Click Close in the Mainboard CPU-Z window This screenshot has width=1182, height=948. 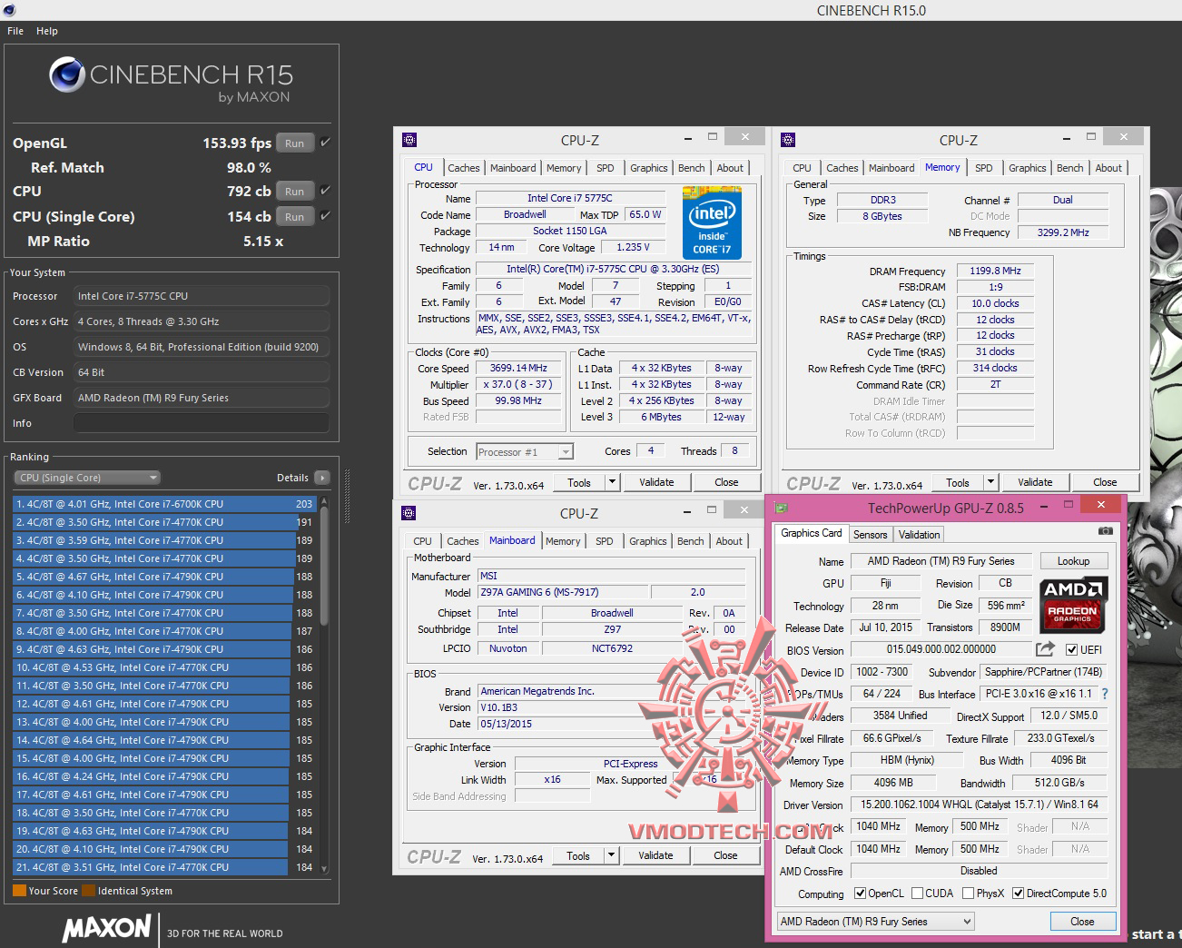725,855
